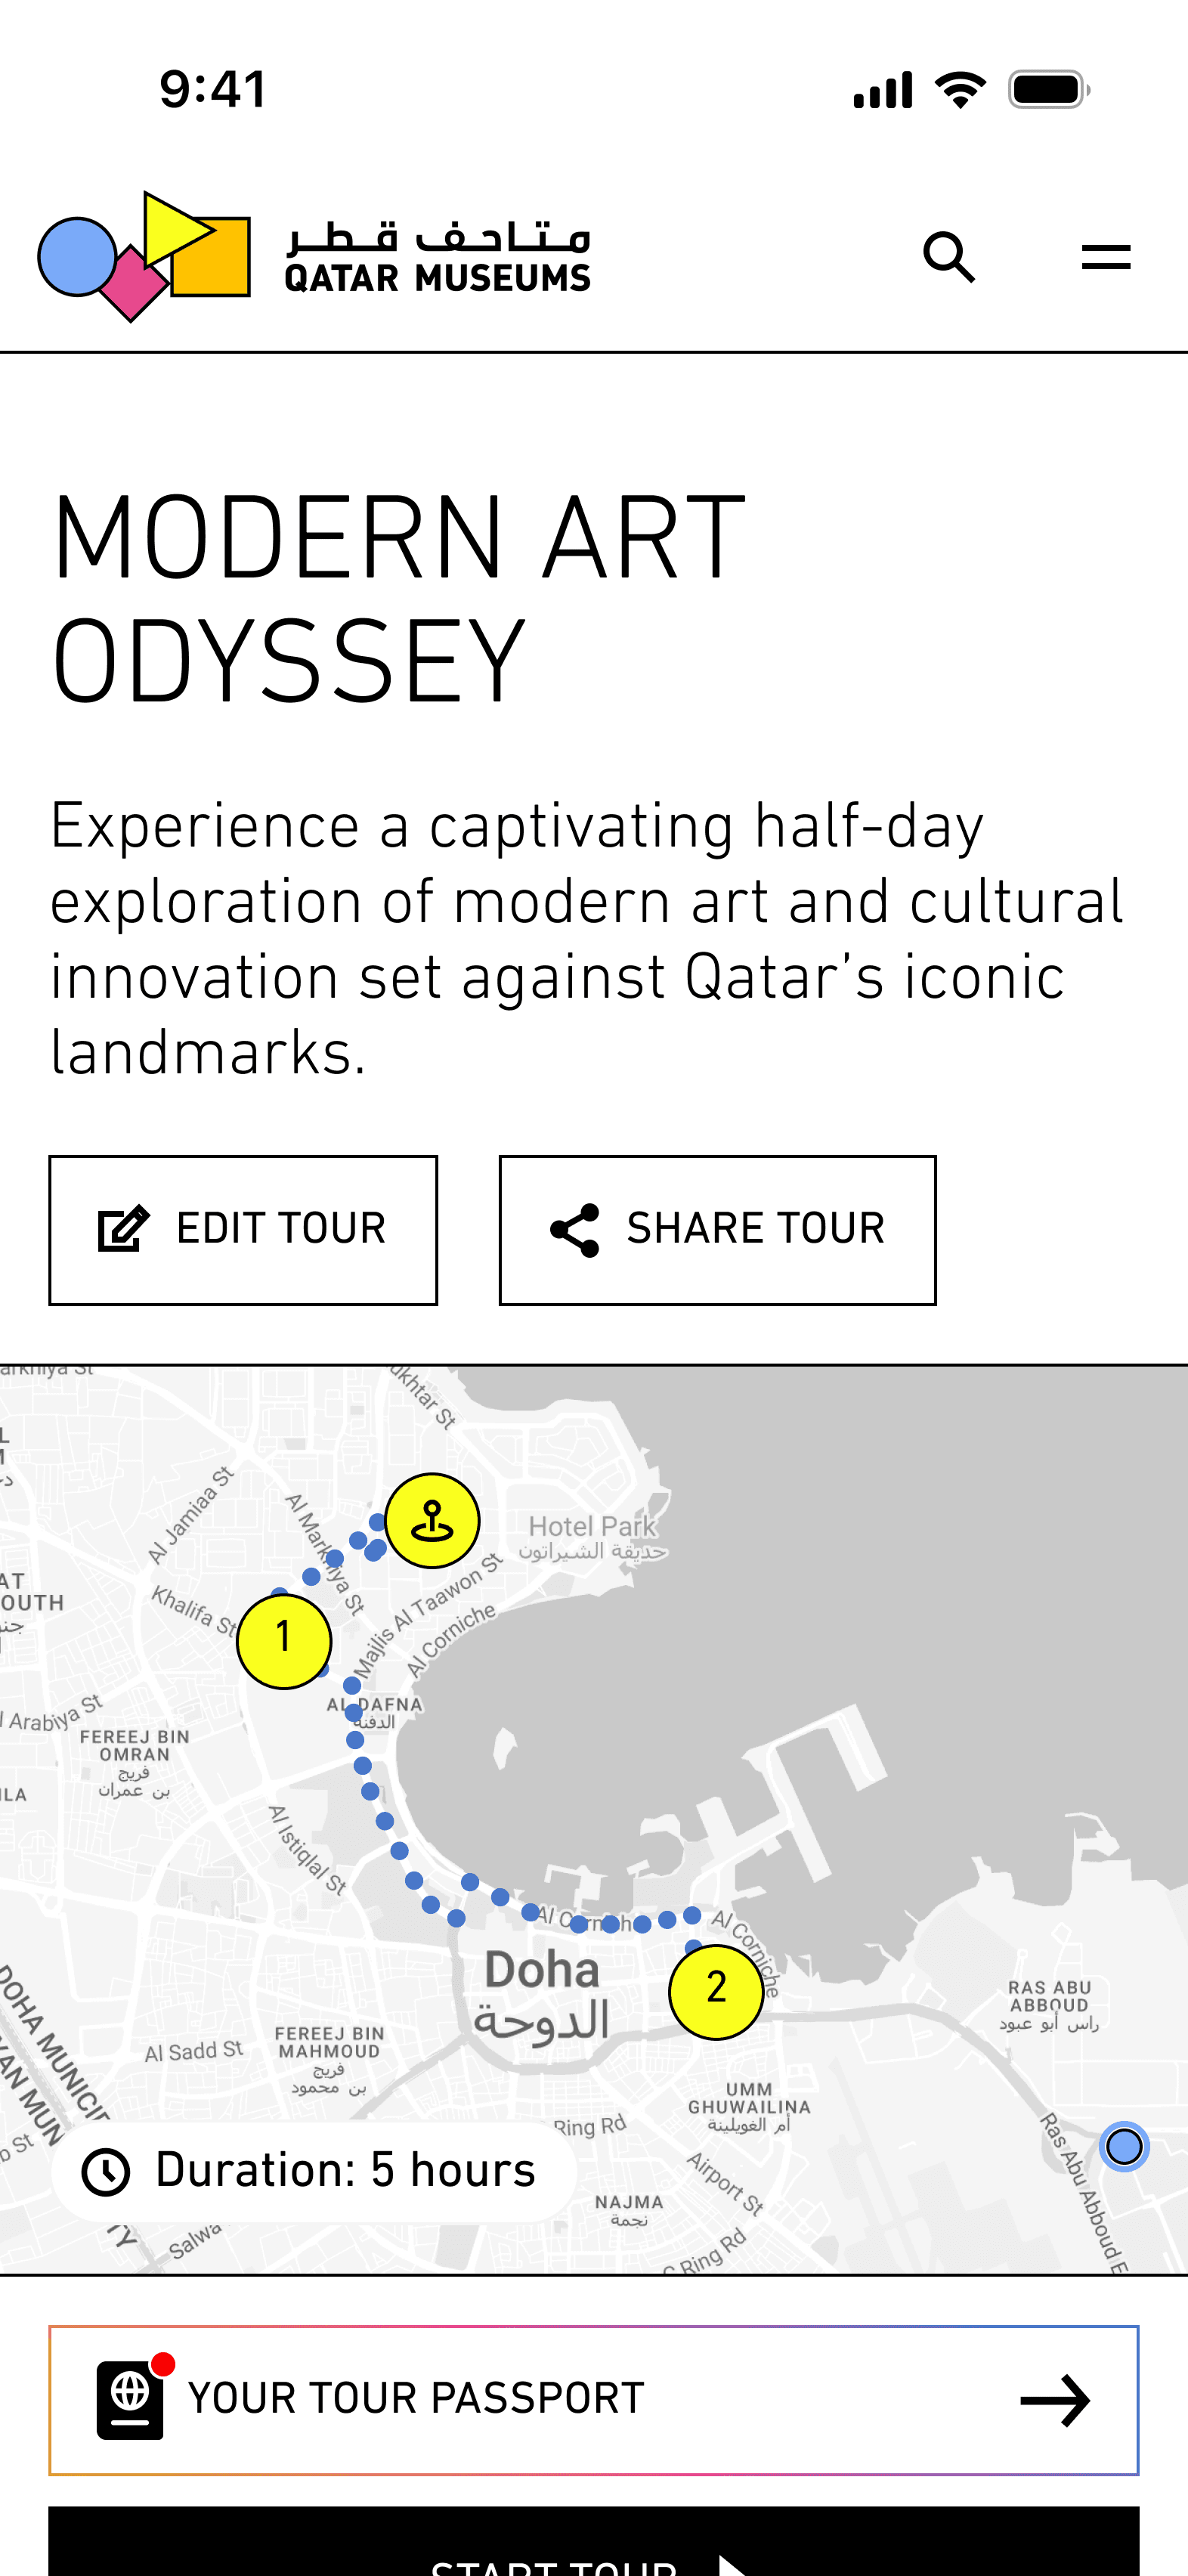Click the arrow on Your Tour Passport
This screenshot has width=1188, height=2576.
(1055, 2400)
